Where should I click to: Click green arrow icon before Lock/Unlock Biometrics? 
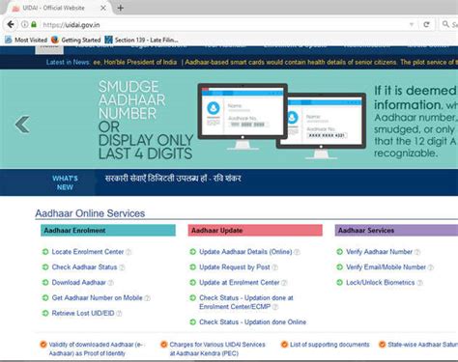[x=339, y=283]
